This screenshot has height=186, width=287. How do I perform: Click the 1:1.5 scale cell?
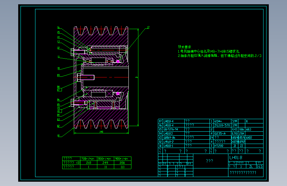[x=260, y=166]
